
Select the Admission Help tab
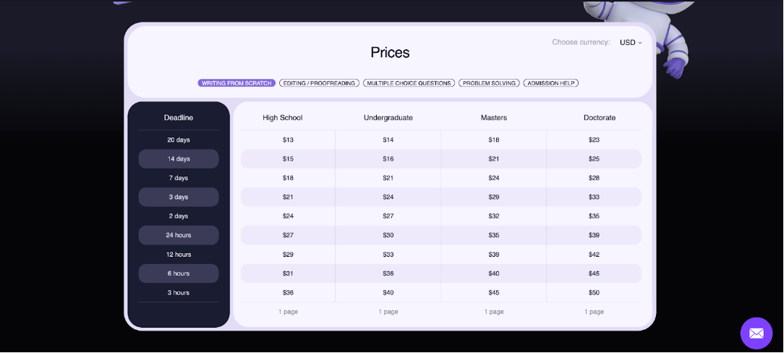[x=550, y=83]
